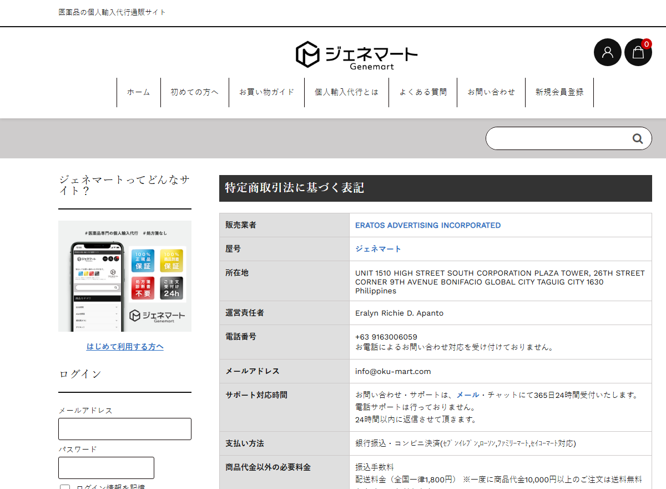The height and width of the screenshot is (489, 666).
Task: Click the 所在地 table label
Action: (x=237, y=273)
